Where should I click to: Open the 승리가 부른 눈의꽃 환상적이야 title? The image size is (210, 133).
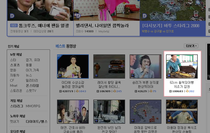click(146, 84)
